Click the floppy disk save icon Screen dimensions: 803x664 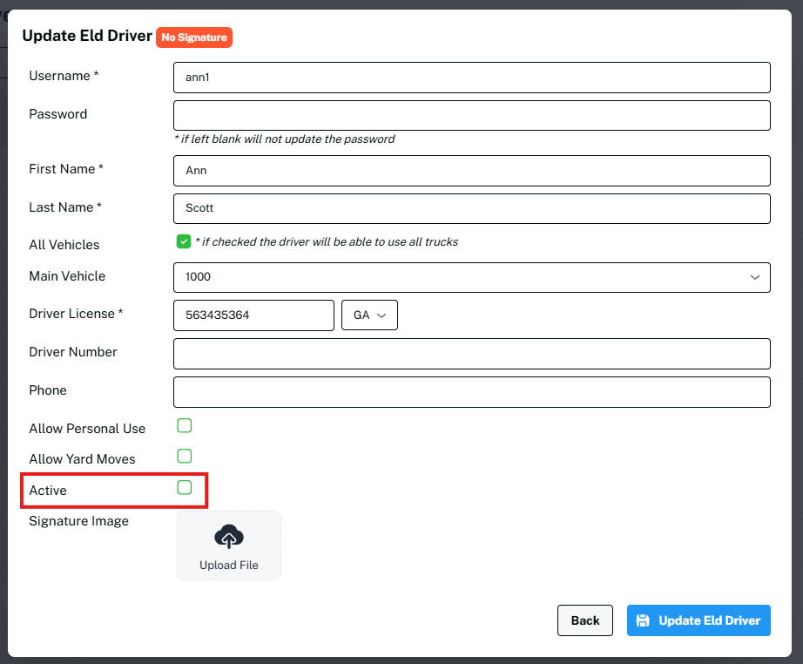[643, 620]
